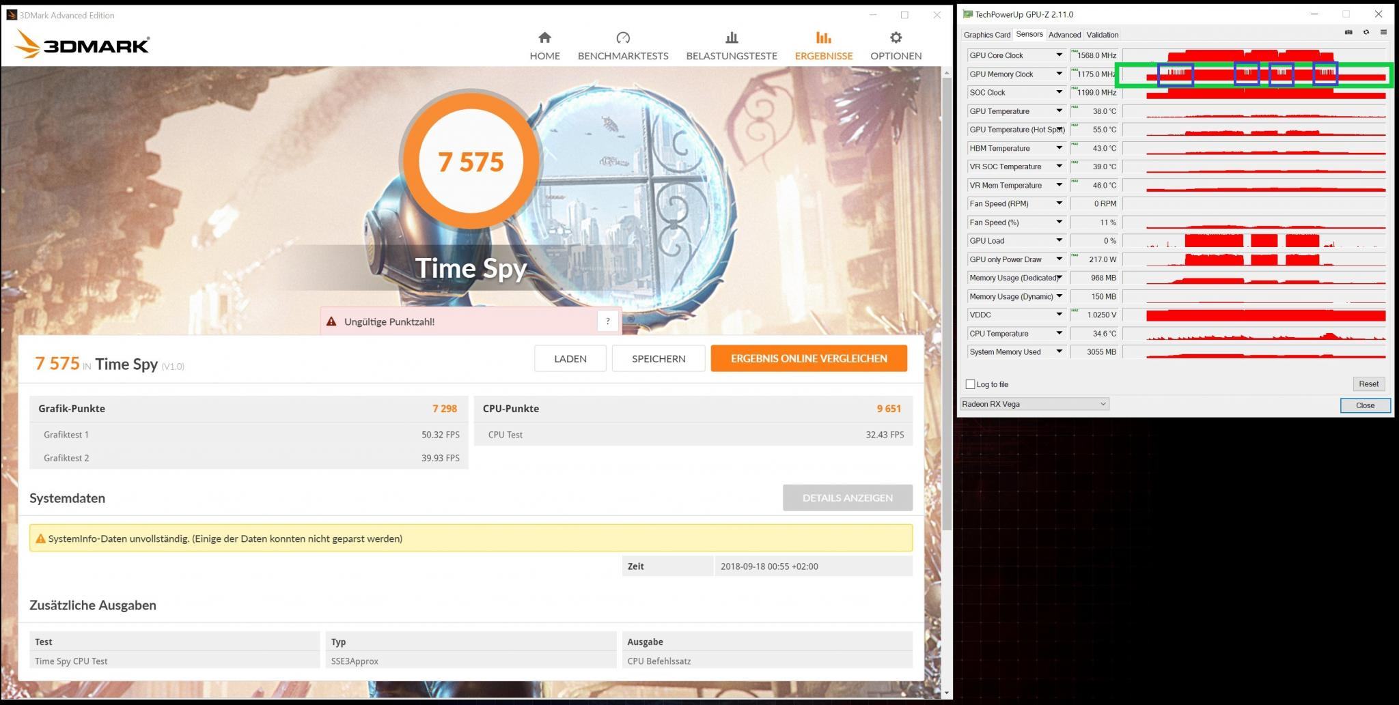Screen dimensions: 1399x705
Task: Open Optionen gear settings in 3DMark
Action: (896, 46)
